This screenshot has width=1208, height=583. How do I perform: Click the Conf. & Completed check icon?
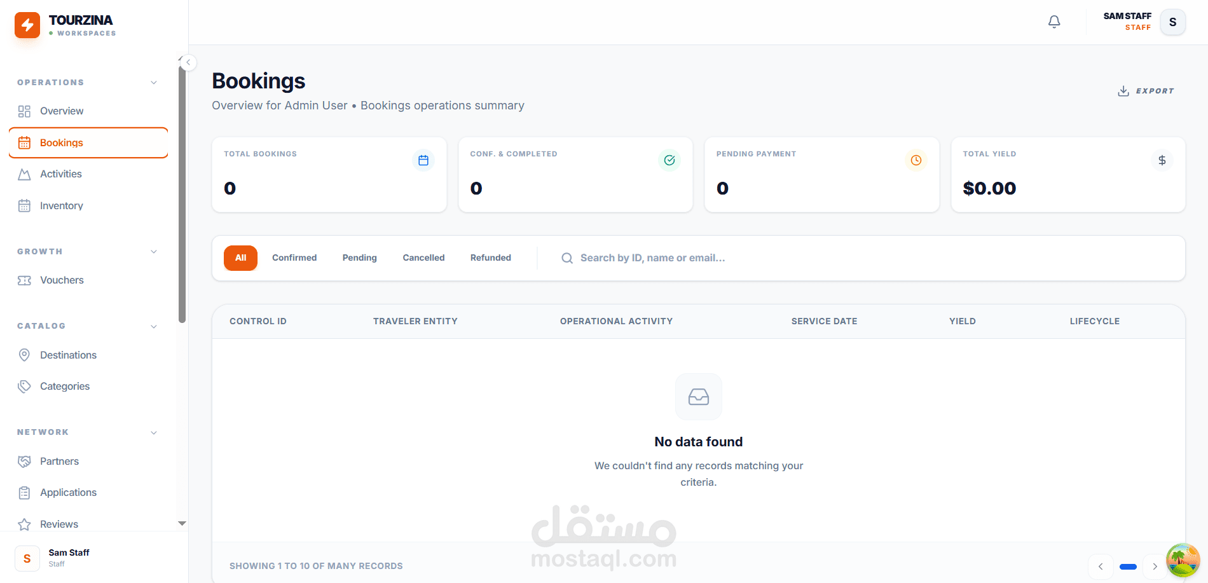(669, 160)
